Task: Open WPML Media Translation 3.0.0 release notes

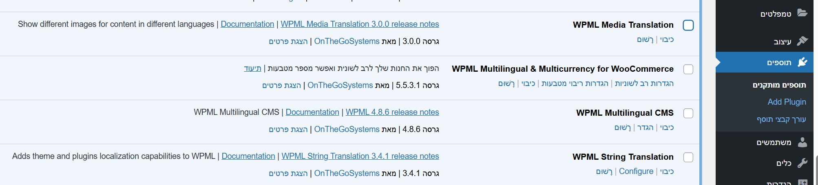Action: click(360, 24)
